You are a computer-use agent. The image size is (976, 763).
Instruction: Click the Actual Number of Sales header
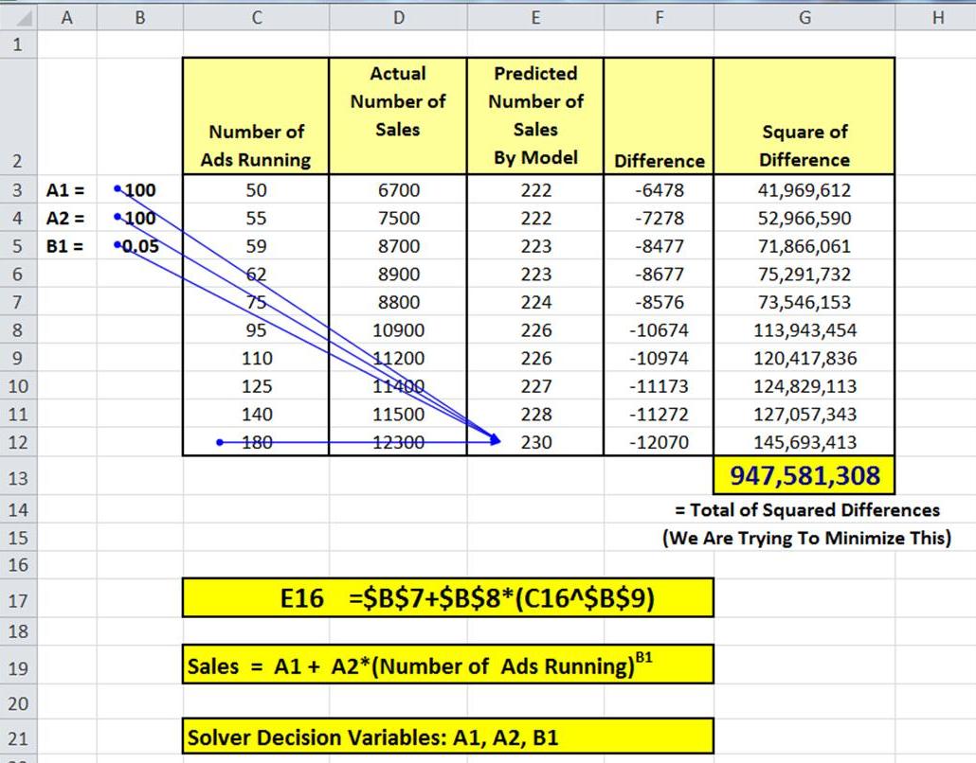point(398,116)
